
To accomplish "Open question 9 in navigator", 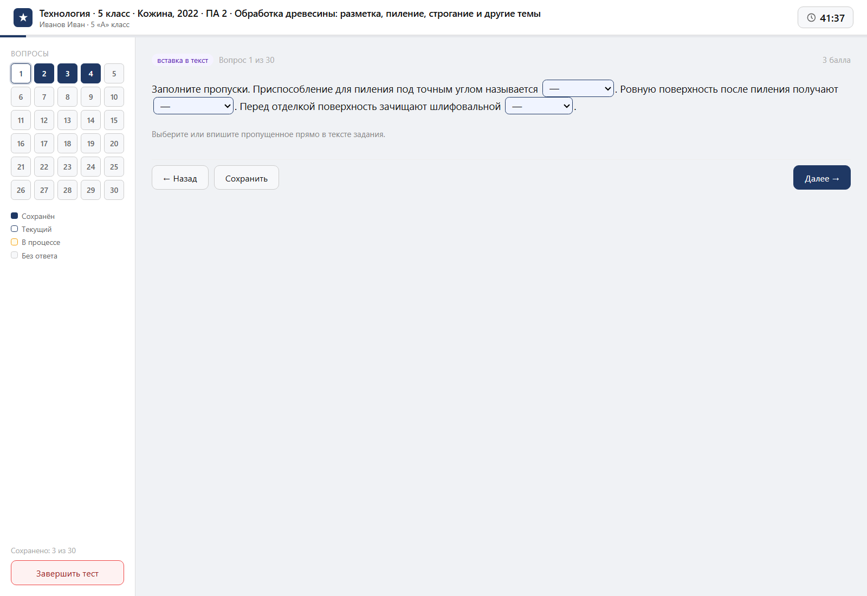I will point(90,97).
